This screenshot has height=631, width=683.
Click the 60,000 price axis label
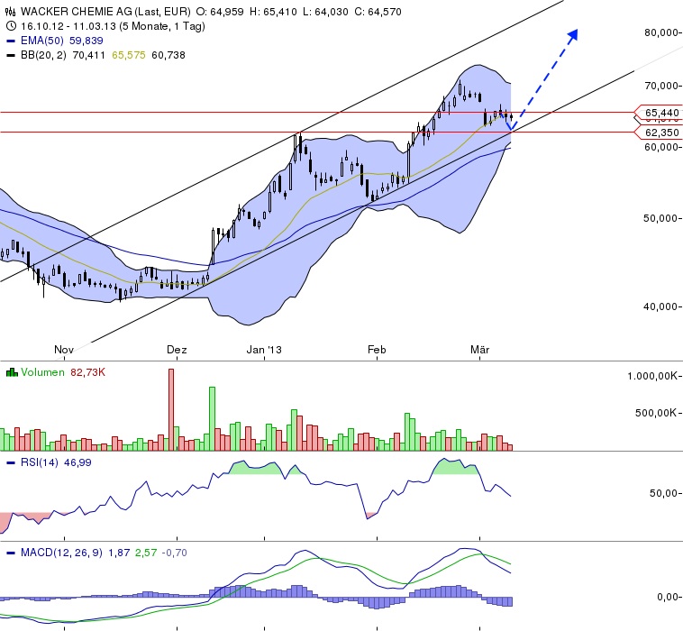point(661,147)
